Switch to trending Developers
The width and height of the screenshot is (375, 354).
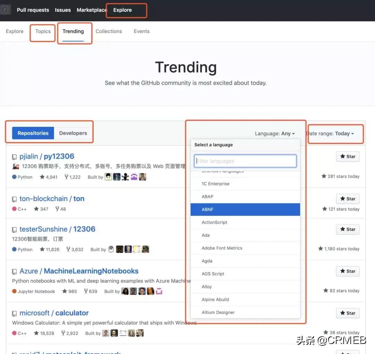click(73, 133)
